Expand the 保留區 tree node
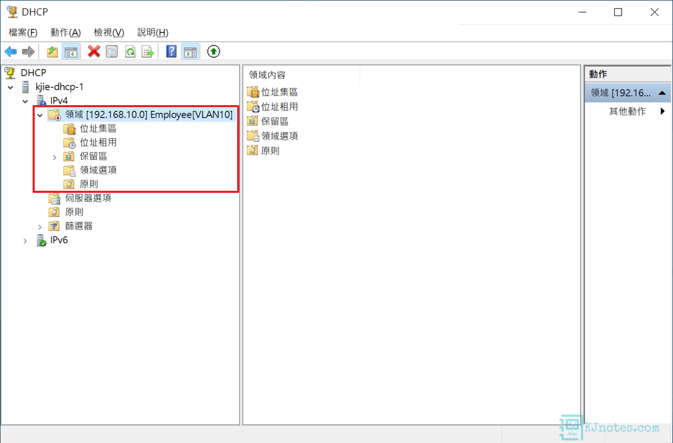 [x=55, y=157]
